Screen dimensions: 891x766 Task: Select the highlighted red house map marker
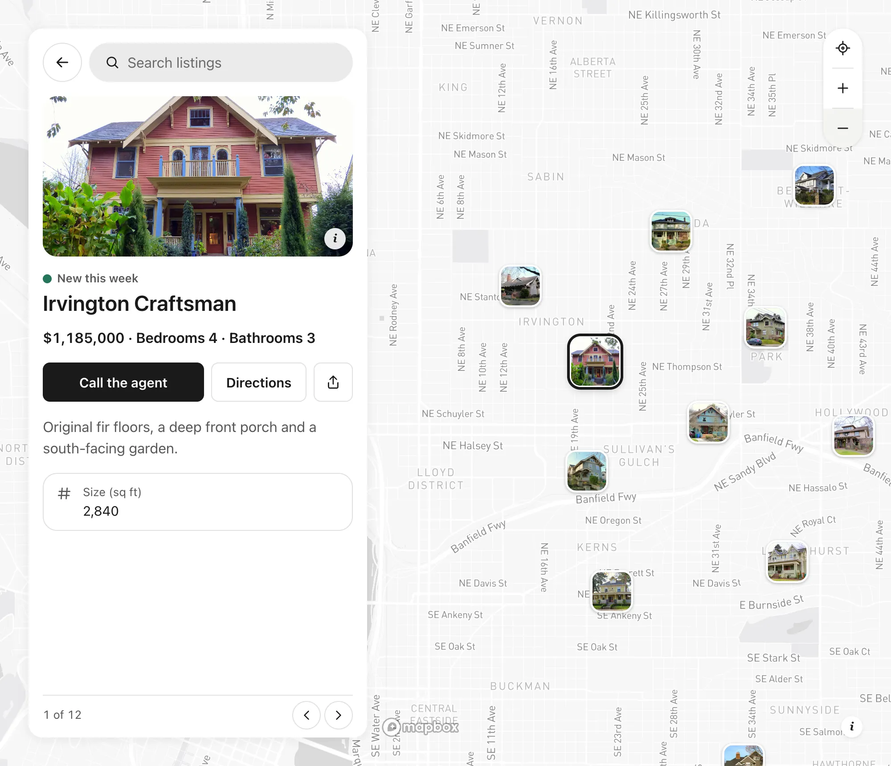(595, 362)
